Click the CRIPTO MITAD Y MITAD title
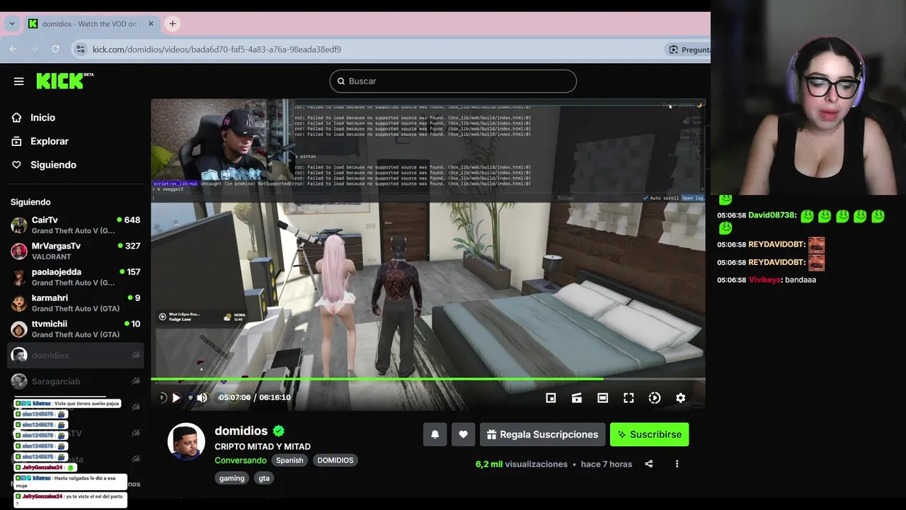 (263, 446)
